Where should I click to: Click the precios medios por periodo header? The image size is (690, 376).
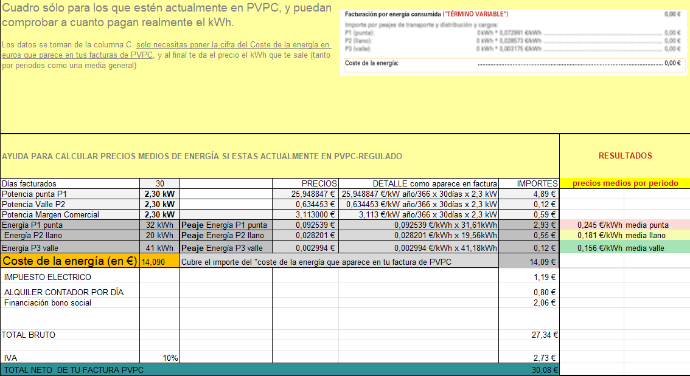coord(626,183)
